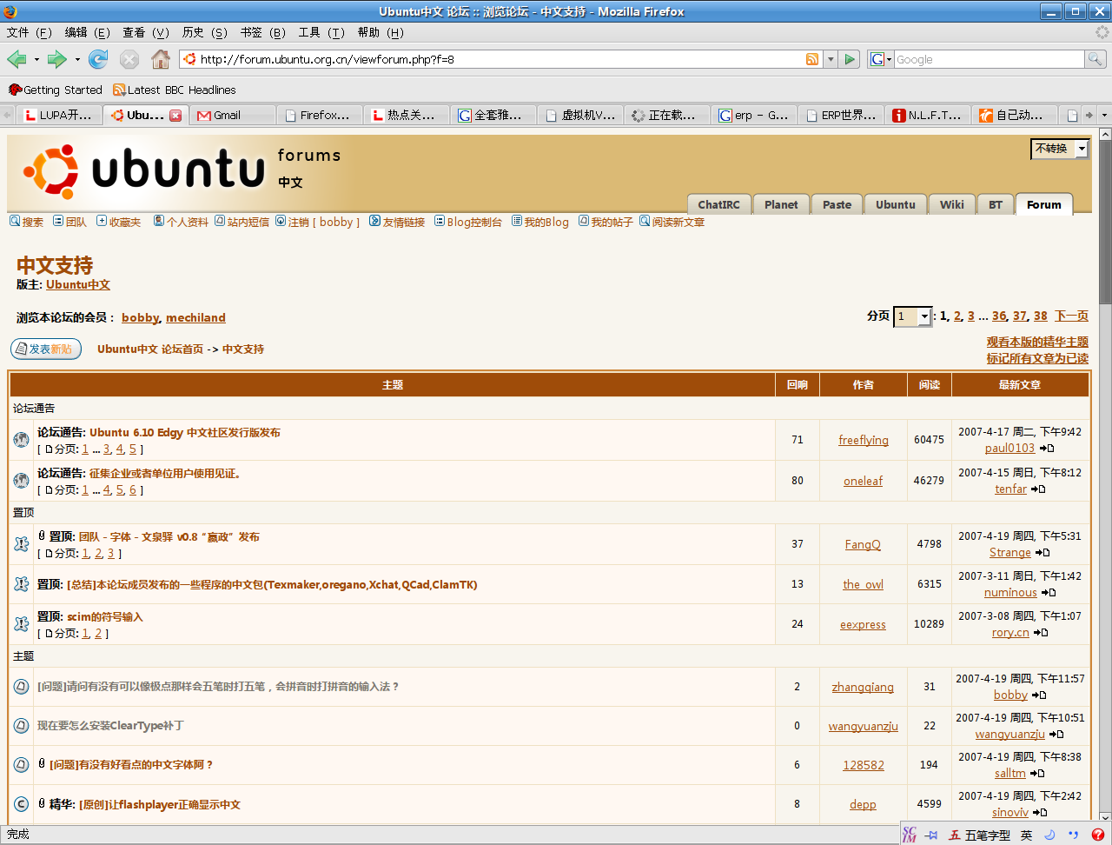Click the question mark icon in status bar

pos(1098,835)
